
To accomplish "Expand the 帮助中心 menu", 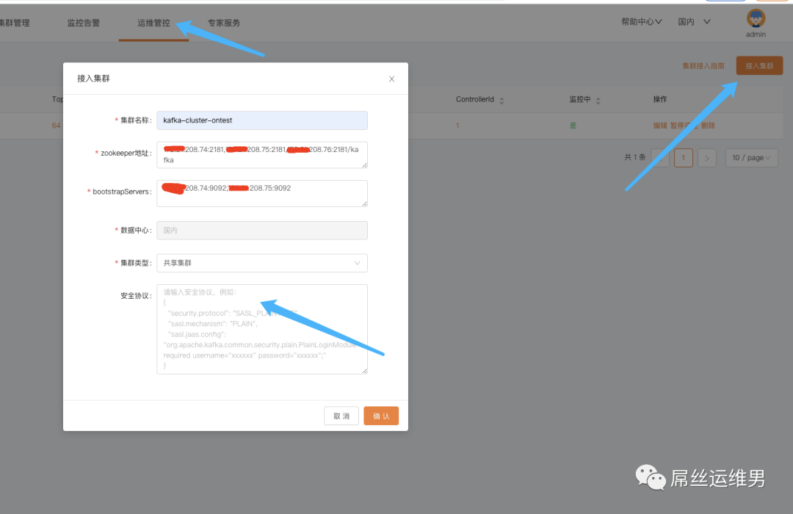I will [x=641, y=22].
